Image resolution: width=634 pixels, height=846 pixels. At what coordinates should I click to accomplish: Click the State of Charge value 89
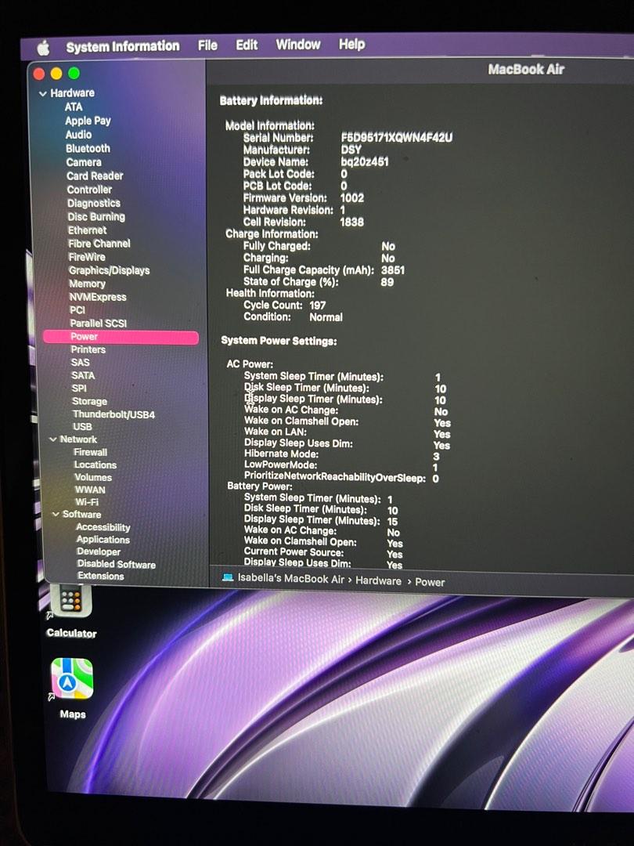click(x=387, y=282)
